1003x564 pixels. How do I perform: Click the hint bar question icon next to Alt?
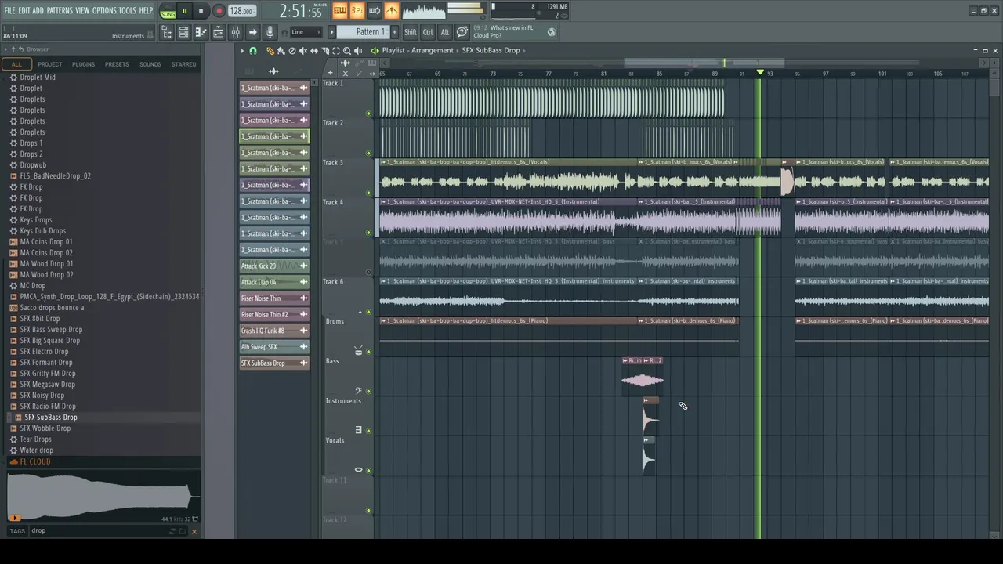[462, 32]
